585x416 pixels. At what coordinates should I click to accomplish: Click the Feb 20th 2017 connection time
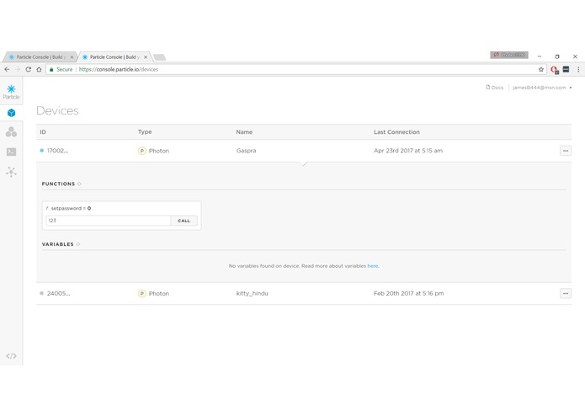tap(409, 294)
